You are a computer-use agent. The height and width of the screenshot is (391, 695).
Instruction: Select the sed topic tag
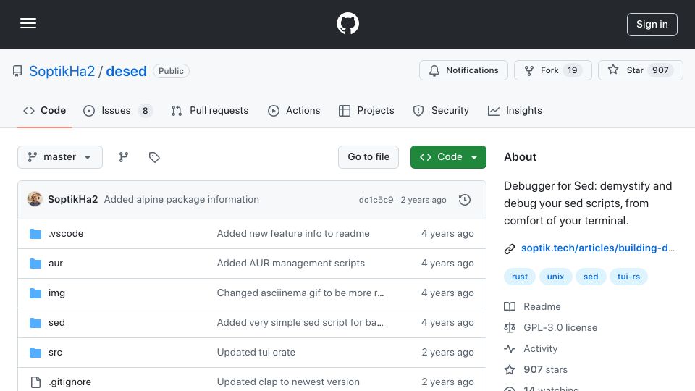pos(591,277)
